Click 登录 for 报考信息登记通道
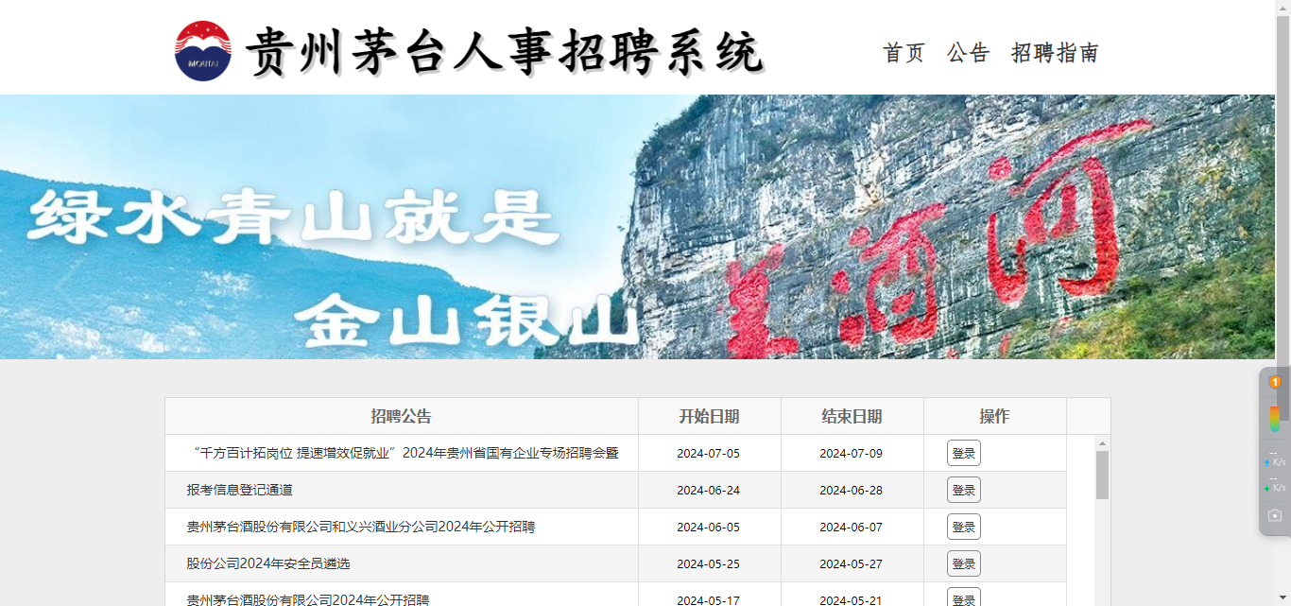Viewport: 1291px width, 606px height. [x=964, y=490]
